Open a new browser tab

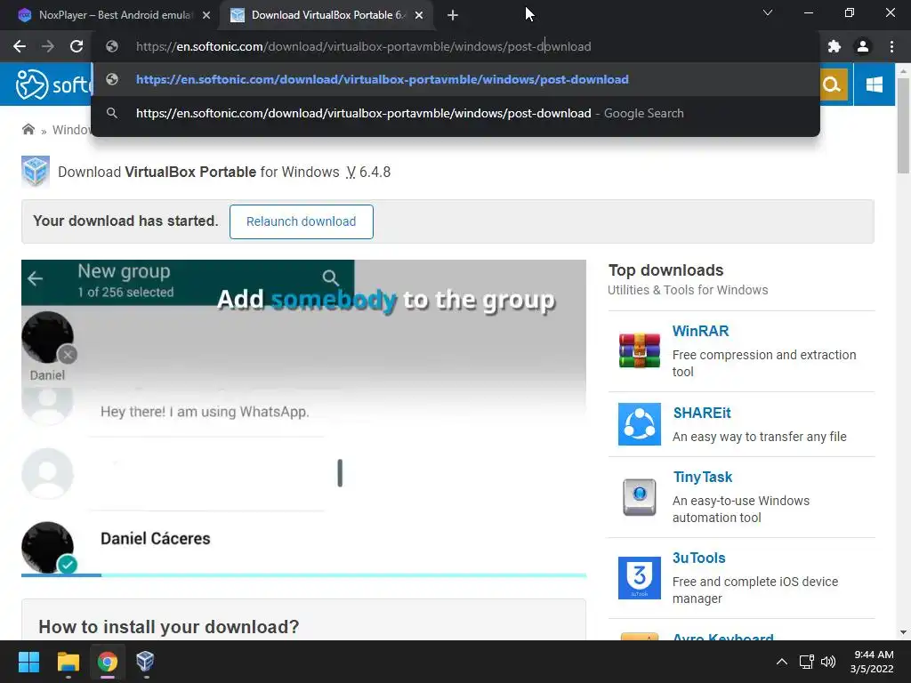tap(453, 16)
